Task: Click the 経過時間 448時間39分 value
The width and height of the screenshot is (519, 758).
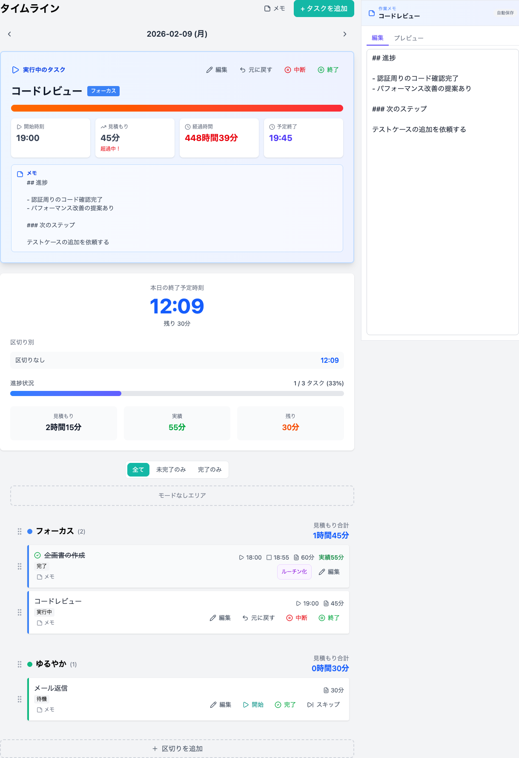Action: coord(211,138)
